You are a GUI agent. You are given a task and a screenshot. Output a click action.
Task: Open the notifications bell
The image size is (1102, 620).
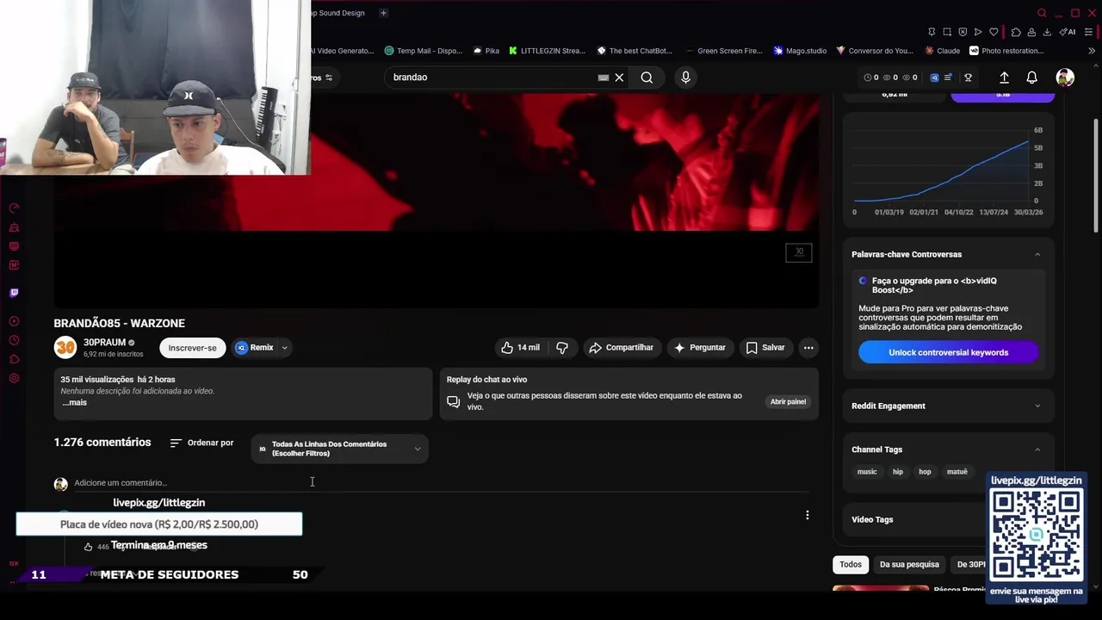1031,77
